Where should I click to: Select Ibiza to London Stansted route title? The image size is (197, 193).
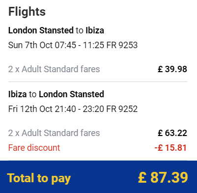(56, 94)
